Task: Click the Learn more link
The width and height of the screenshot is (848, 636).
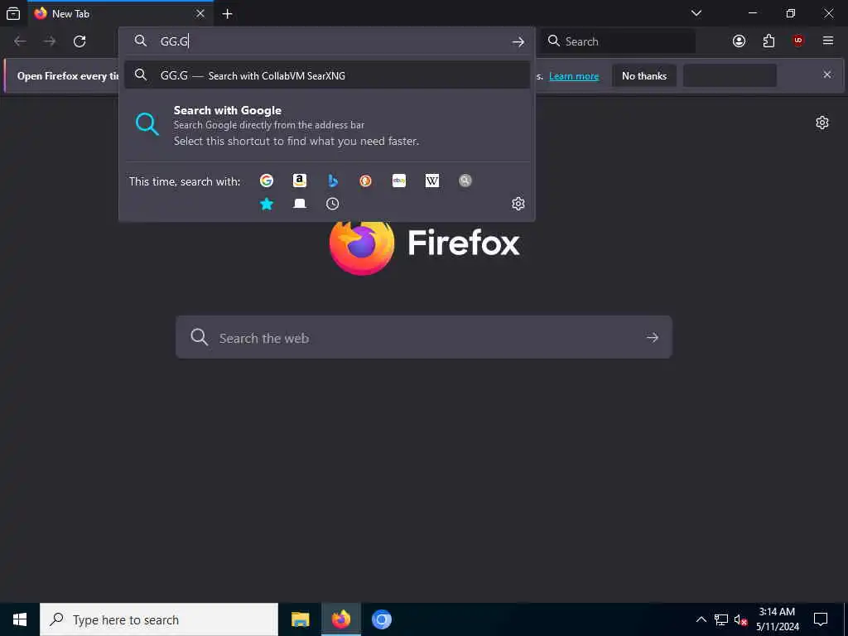Action: [574, 76]
